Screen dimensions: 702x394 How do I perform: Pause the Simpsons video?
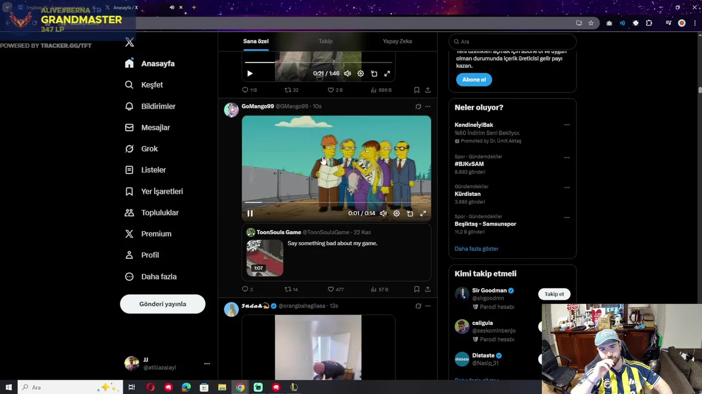(250, 213)
